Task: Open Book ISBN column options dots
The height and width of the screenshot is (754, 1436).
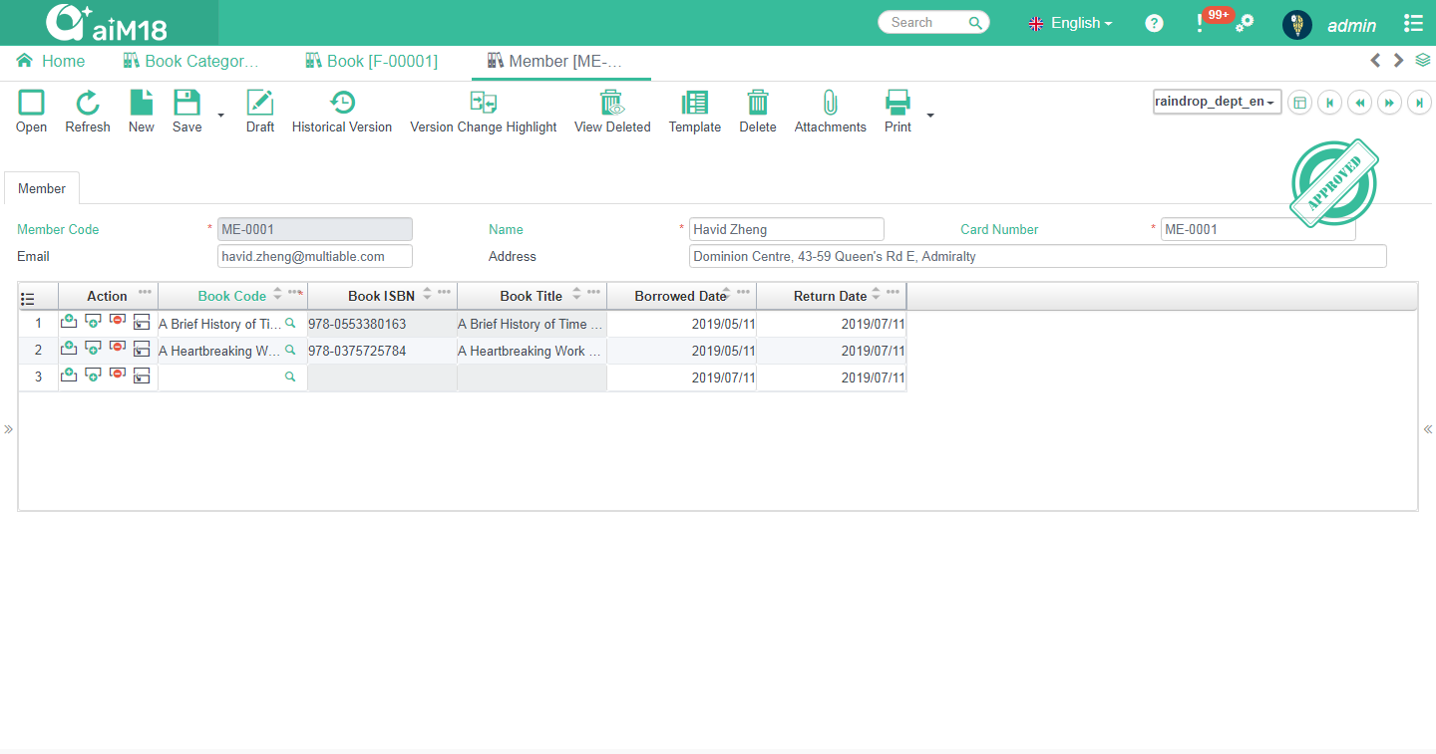Action: click(445, 292)
